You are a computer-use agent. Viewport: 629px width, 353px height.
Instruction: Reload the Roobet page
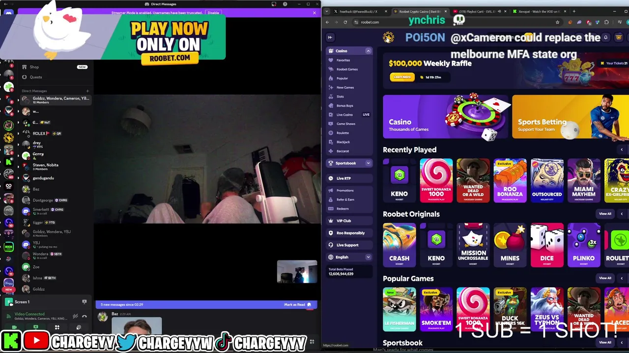345,22
